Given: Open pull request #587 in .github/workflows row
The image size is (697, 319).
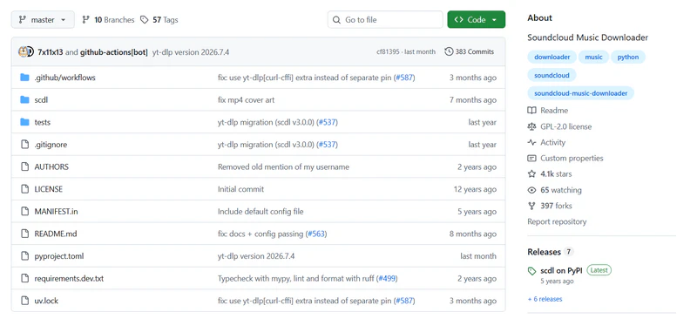Looking at the screenshot, I should coord(404,78).
